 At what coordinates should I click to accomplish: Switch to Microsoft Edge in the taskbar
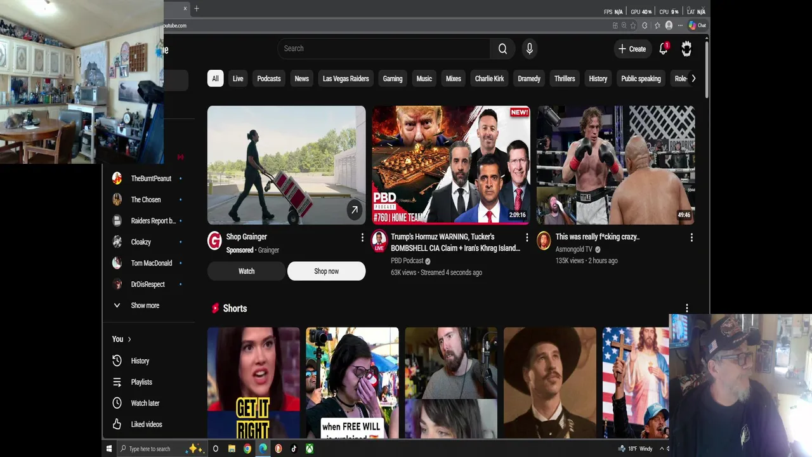[263, 449]
